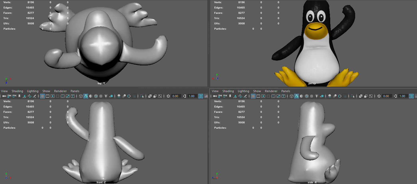
Task: Click Smooth Shade All in front view toolbar
Action: coord(86,96)
